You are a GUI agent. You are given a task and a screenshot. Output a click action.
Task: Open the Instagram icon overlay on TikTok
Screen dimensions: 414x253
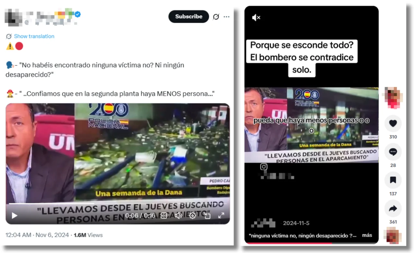264,167
